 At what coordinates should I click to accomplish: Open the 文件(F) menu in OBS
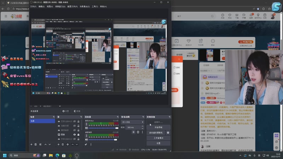(x=33, y=6)
